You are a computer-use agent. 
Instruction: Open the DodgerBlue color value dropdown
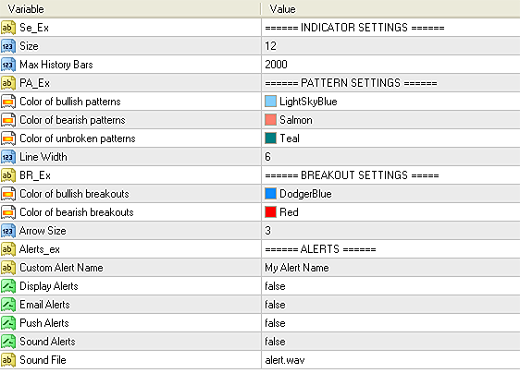(390, 194)
